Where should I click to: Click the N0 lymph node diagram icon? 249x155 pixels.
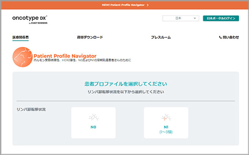click(93, 118)
